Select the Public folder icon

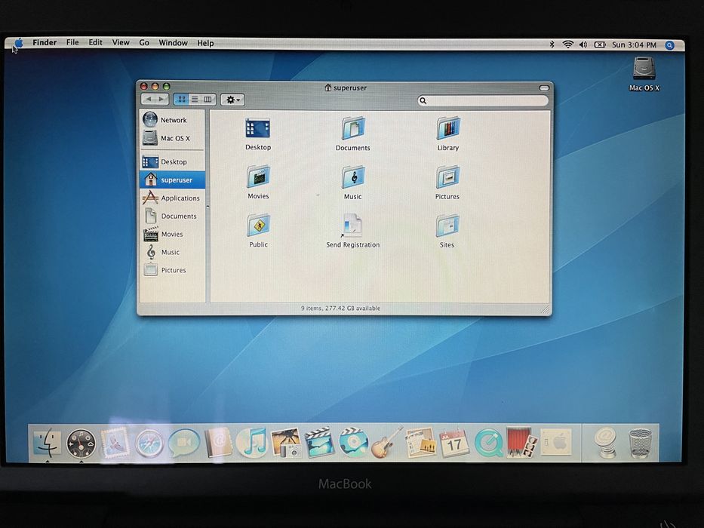click(258, 226)
